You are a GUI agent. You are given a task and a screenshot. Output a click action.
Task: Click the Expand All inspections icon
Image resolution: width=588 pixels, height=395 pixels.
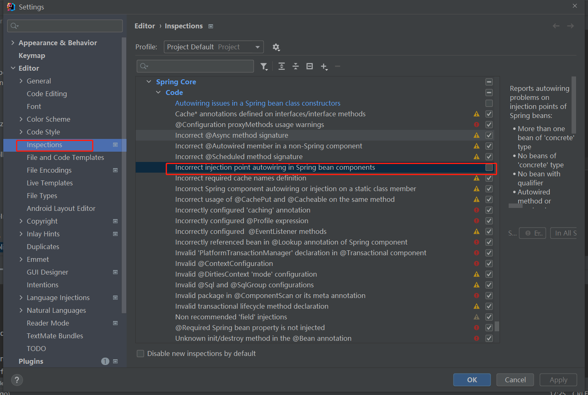(x=282, y=66)
